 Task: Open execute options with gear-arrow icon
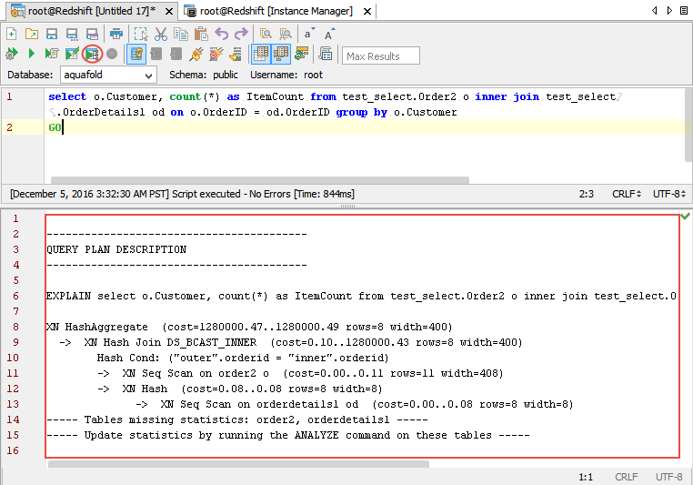tap(12, 54)
